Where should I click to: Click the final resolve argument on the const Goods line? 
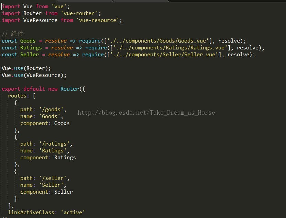tap(229, 41)
